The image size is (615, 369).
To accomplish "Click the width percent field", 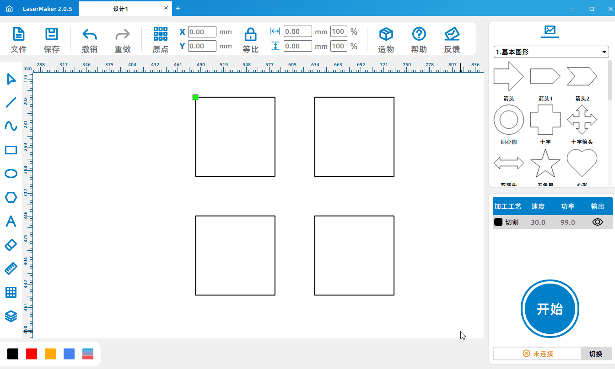I will (339, 32).
